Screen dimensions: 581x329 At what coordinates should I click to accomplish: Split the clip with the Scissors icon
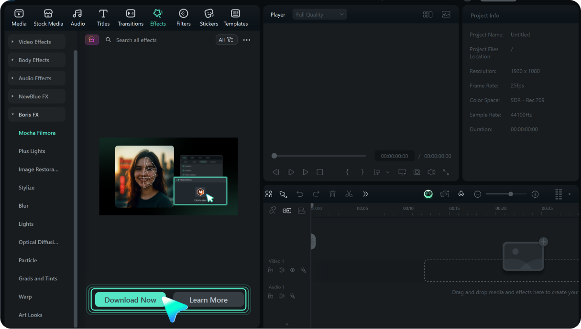coord(349,194)
